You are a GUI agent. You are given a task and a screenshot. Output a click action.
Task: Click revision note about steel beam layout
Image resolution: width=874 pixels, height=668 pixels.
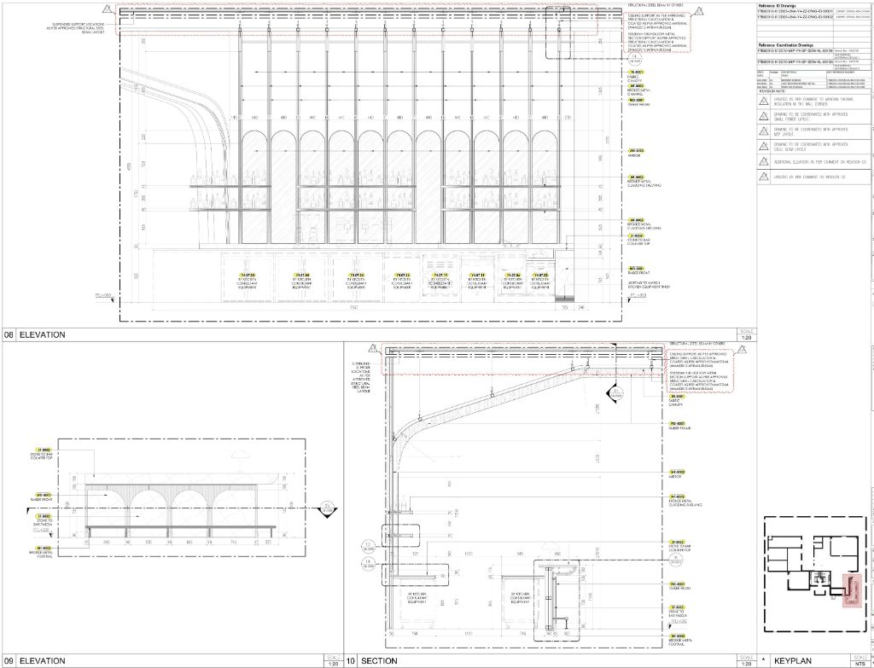[811, 147]
